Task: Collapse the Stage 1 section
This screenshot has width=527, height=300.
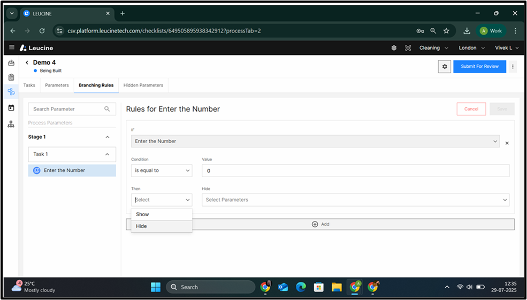Action: pyautogui.click(x=107, y=137)
